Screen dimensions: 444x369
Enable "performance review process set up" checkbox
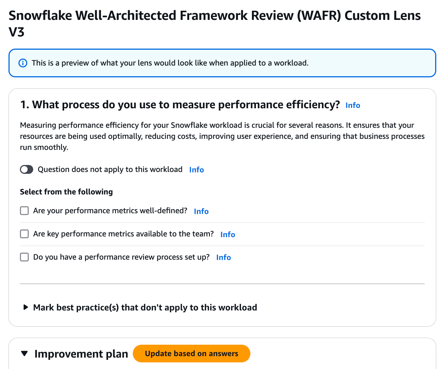coord(24,257)
